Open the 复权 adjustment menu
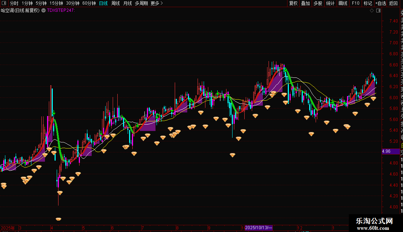The height and width of the screenshot is (232, 403). 293,3
